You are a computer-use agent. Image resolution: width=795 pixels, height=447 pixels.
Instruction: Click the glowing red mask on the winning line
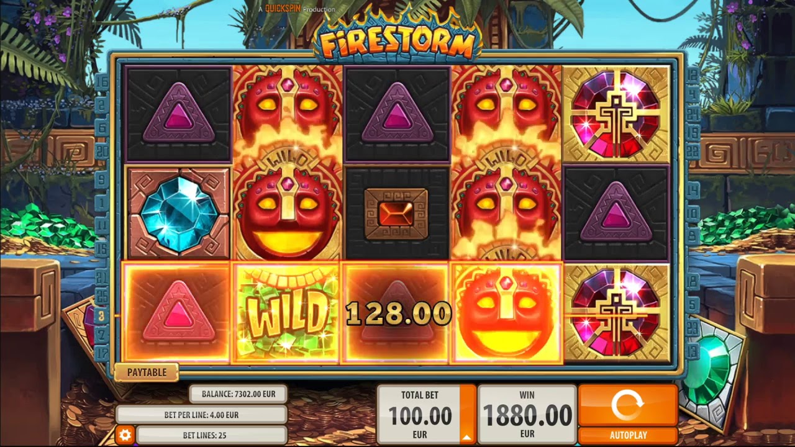click(x=506, y=313)
